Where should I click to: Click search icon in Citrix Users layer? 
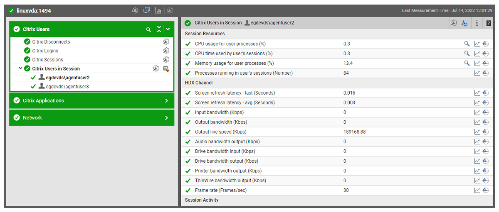(x=148, y=29)
